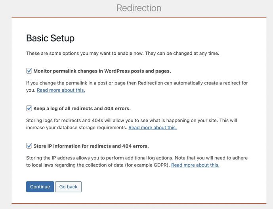The image size is (273, 209).
Task: Toggle the Keep a log checkbox
Action: click(x=29, y=108)
